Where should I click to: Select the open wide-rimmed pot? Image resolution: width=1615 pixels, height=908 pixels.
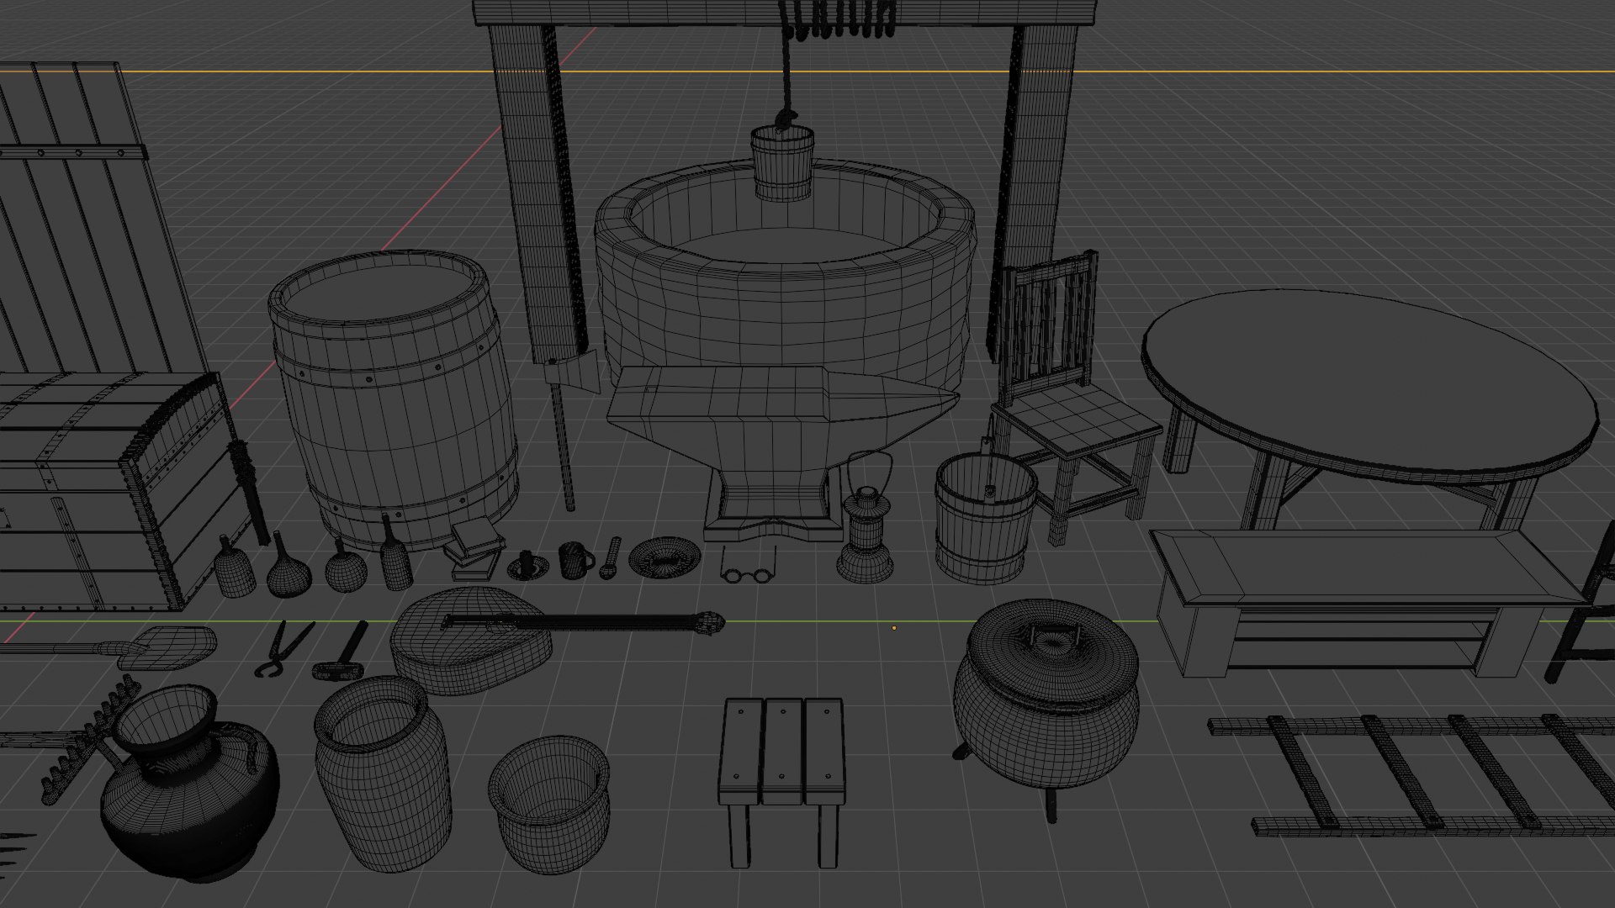click(x=549, y=805)
